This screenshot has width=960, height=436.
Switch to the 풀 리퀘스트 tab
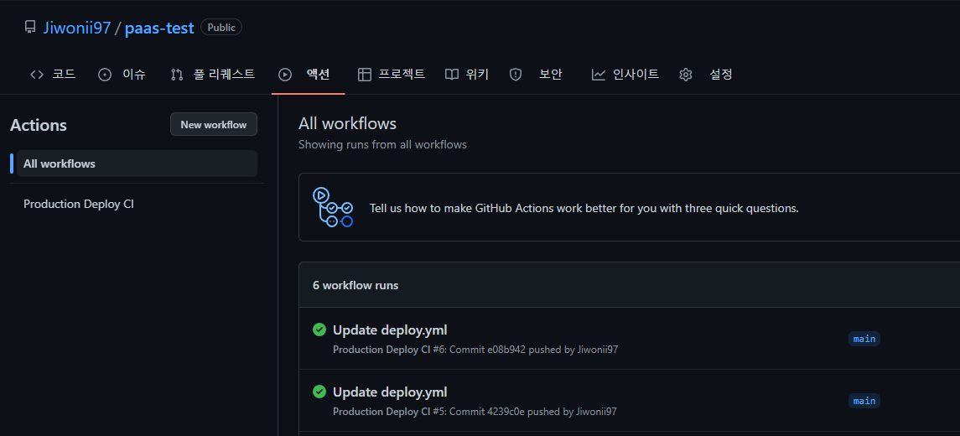(x=224, y=75)
